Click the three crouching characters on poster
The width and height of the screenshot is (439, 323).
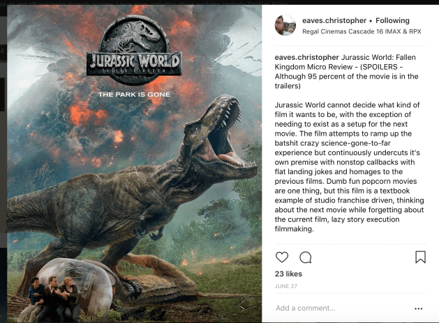[x=50, y=297]
